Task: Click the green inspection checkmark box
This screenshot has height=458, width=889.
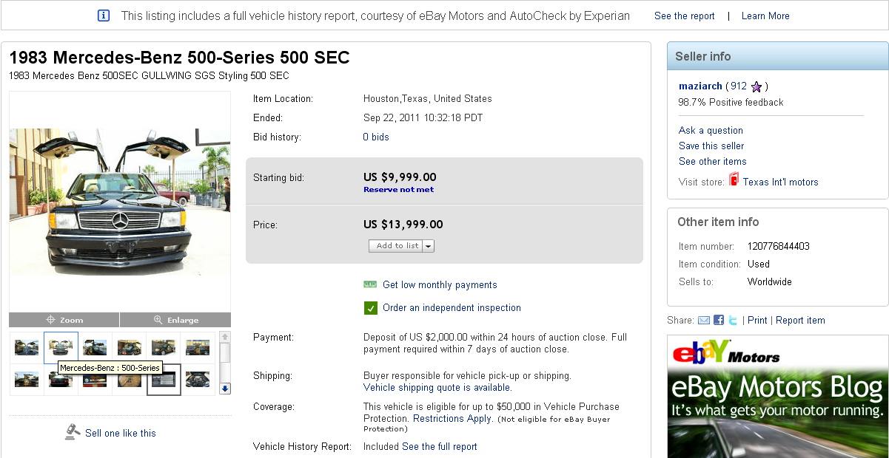Action: coord(371,308)
